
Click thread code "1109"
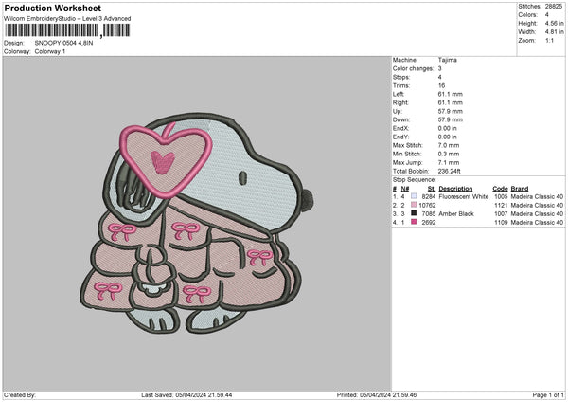501,223
